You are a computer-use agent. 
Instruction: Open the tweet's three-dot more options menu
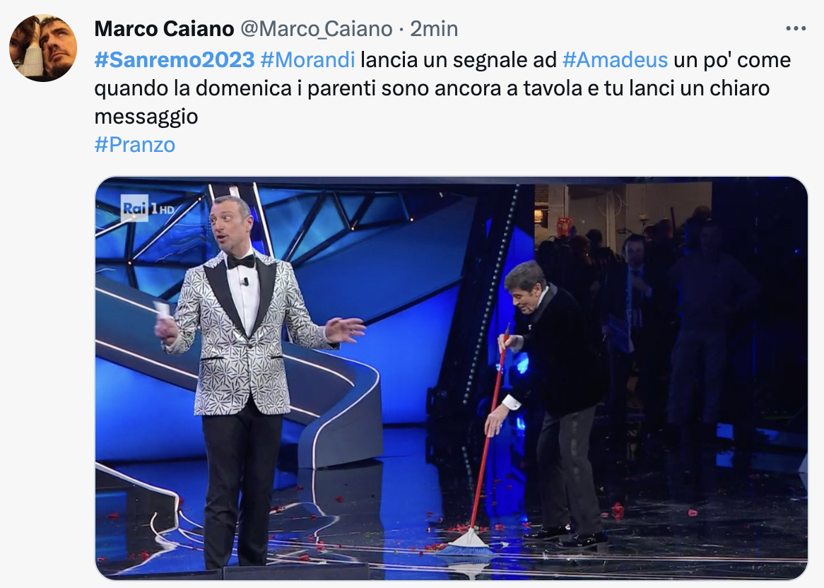coord(796,28)
